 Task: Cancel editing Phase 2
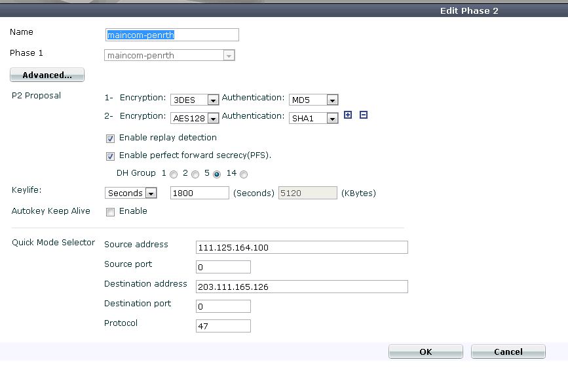pyautogui.click(x=508, y=352)
